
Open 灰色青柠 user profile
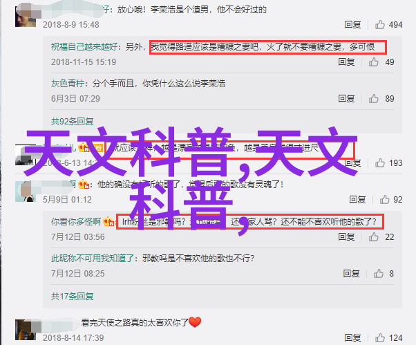[68, 84]
